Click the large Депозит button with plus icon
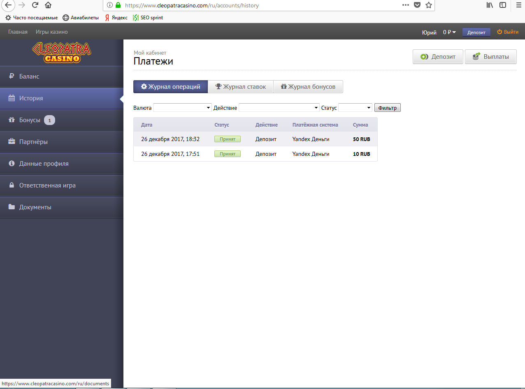 click(x=438, y=57)
